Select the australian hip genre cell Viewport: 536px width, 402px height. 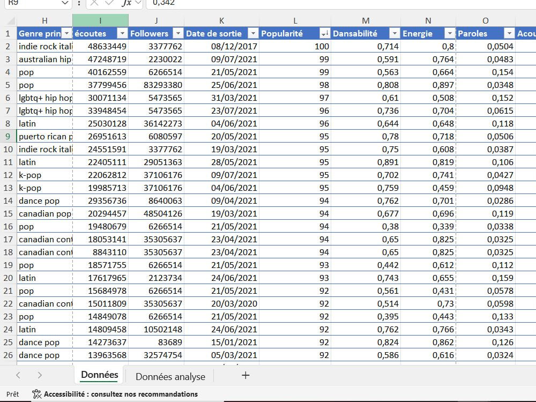pos(44,59)
